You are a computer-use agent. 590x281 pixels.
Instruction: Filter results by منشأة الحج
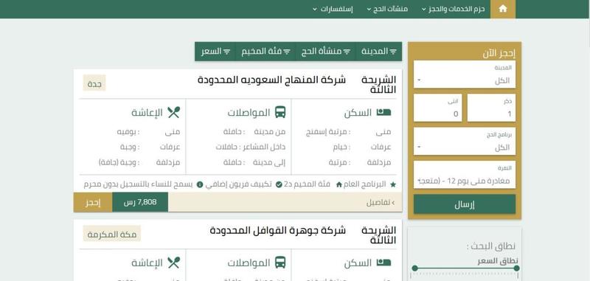pyautogui.click(x=326, y=52)
